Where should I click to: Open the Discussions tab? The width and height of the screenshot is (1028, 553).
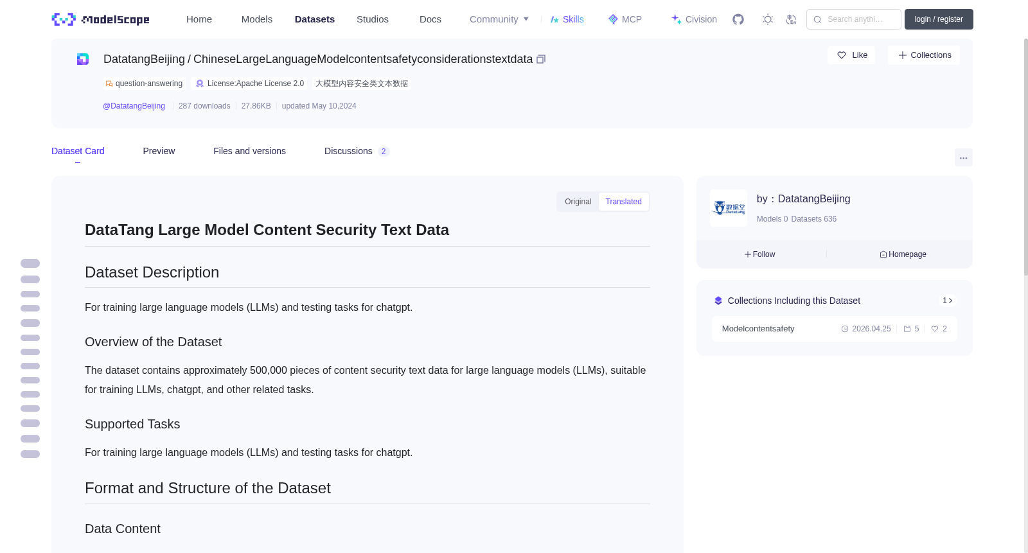pos(357,151)
